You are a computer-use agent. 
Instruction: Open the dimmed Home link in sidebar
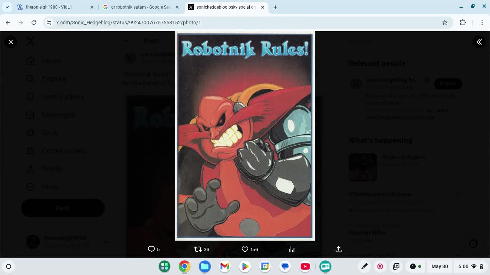(x=44, y=61)
